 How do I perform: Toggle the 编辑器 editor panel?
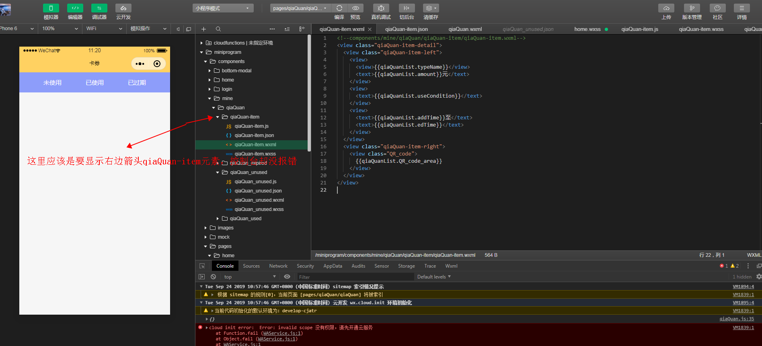tap(75, 8)
